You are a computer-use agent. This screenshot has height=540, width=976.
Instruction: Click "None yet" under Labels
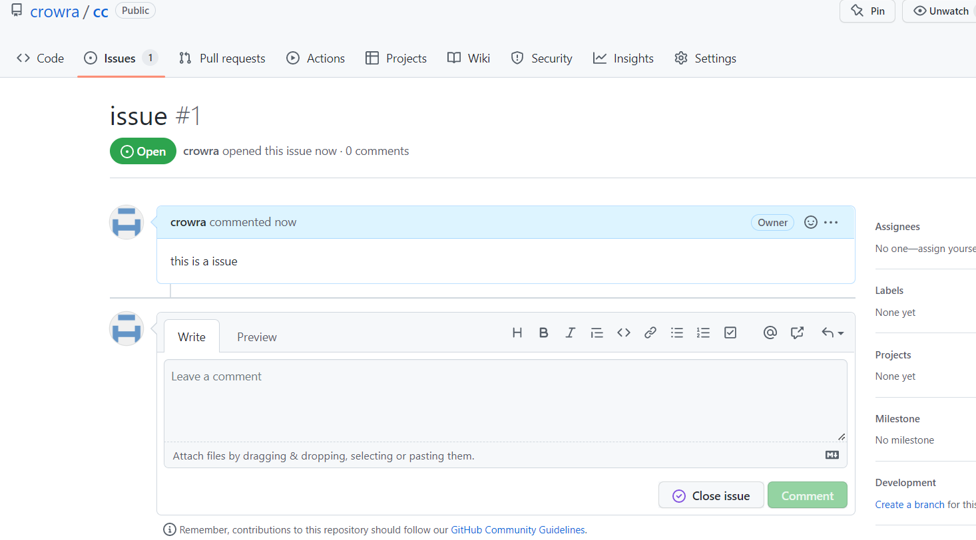(x=895, y=313)
